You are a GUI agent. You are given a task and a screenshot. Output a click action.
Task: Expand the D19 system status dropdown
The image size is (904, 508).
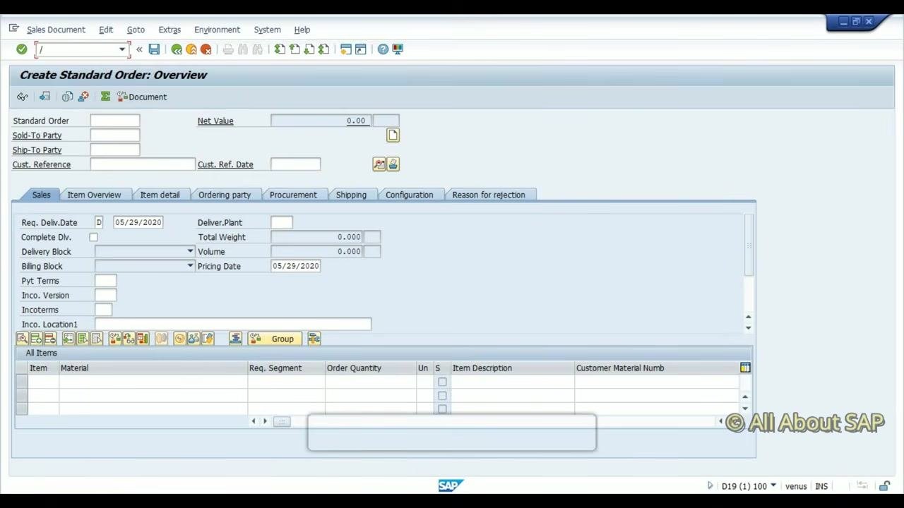773,485
